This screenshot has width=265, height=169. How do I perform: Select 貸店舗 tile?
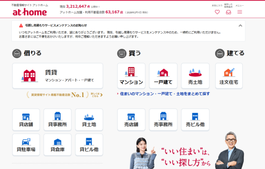[x=26, y=120]
